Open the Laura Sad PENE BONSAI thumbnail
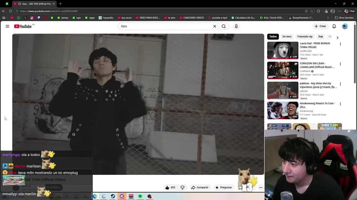Screen dimensions: 357x200 pos(283,50)
